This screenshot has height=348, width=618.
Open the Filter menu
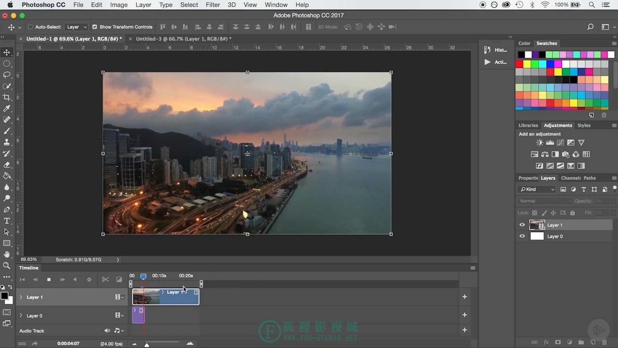[x=213, y=5]
